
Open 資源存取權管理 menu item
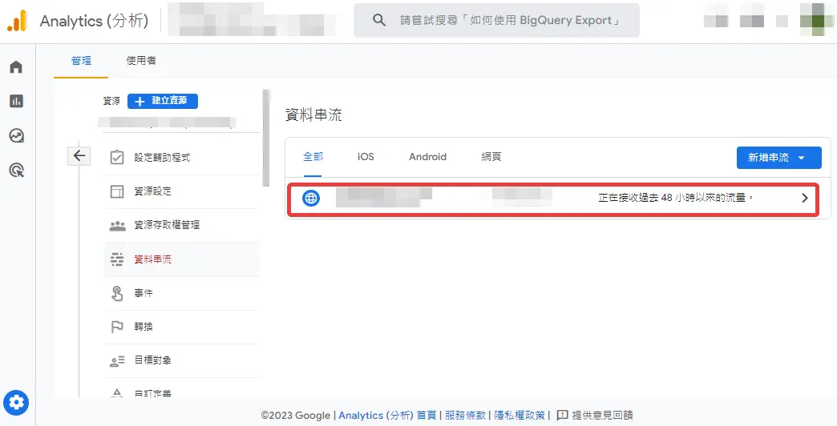click(x=181, y=226)
